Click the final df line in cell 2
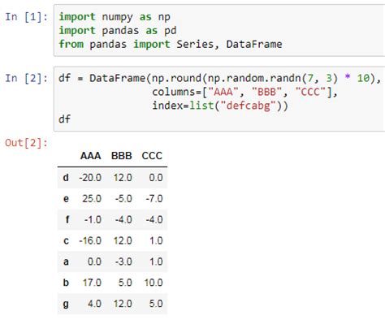 [x=64, y=119]
